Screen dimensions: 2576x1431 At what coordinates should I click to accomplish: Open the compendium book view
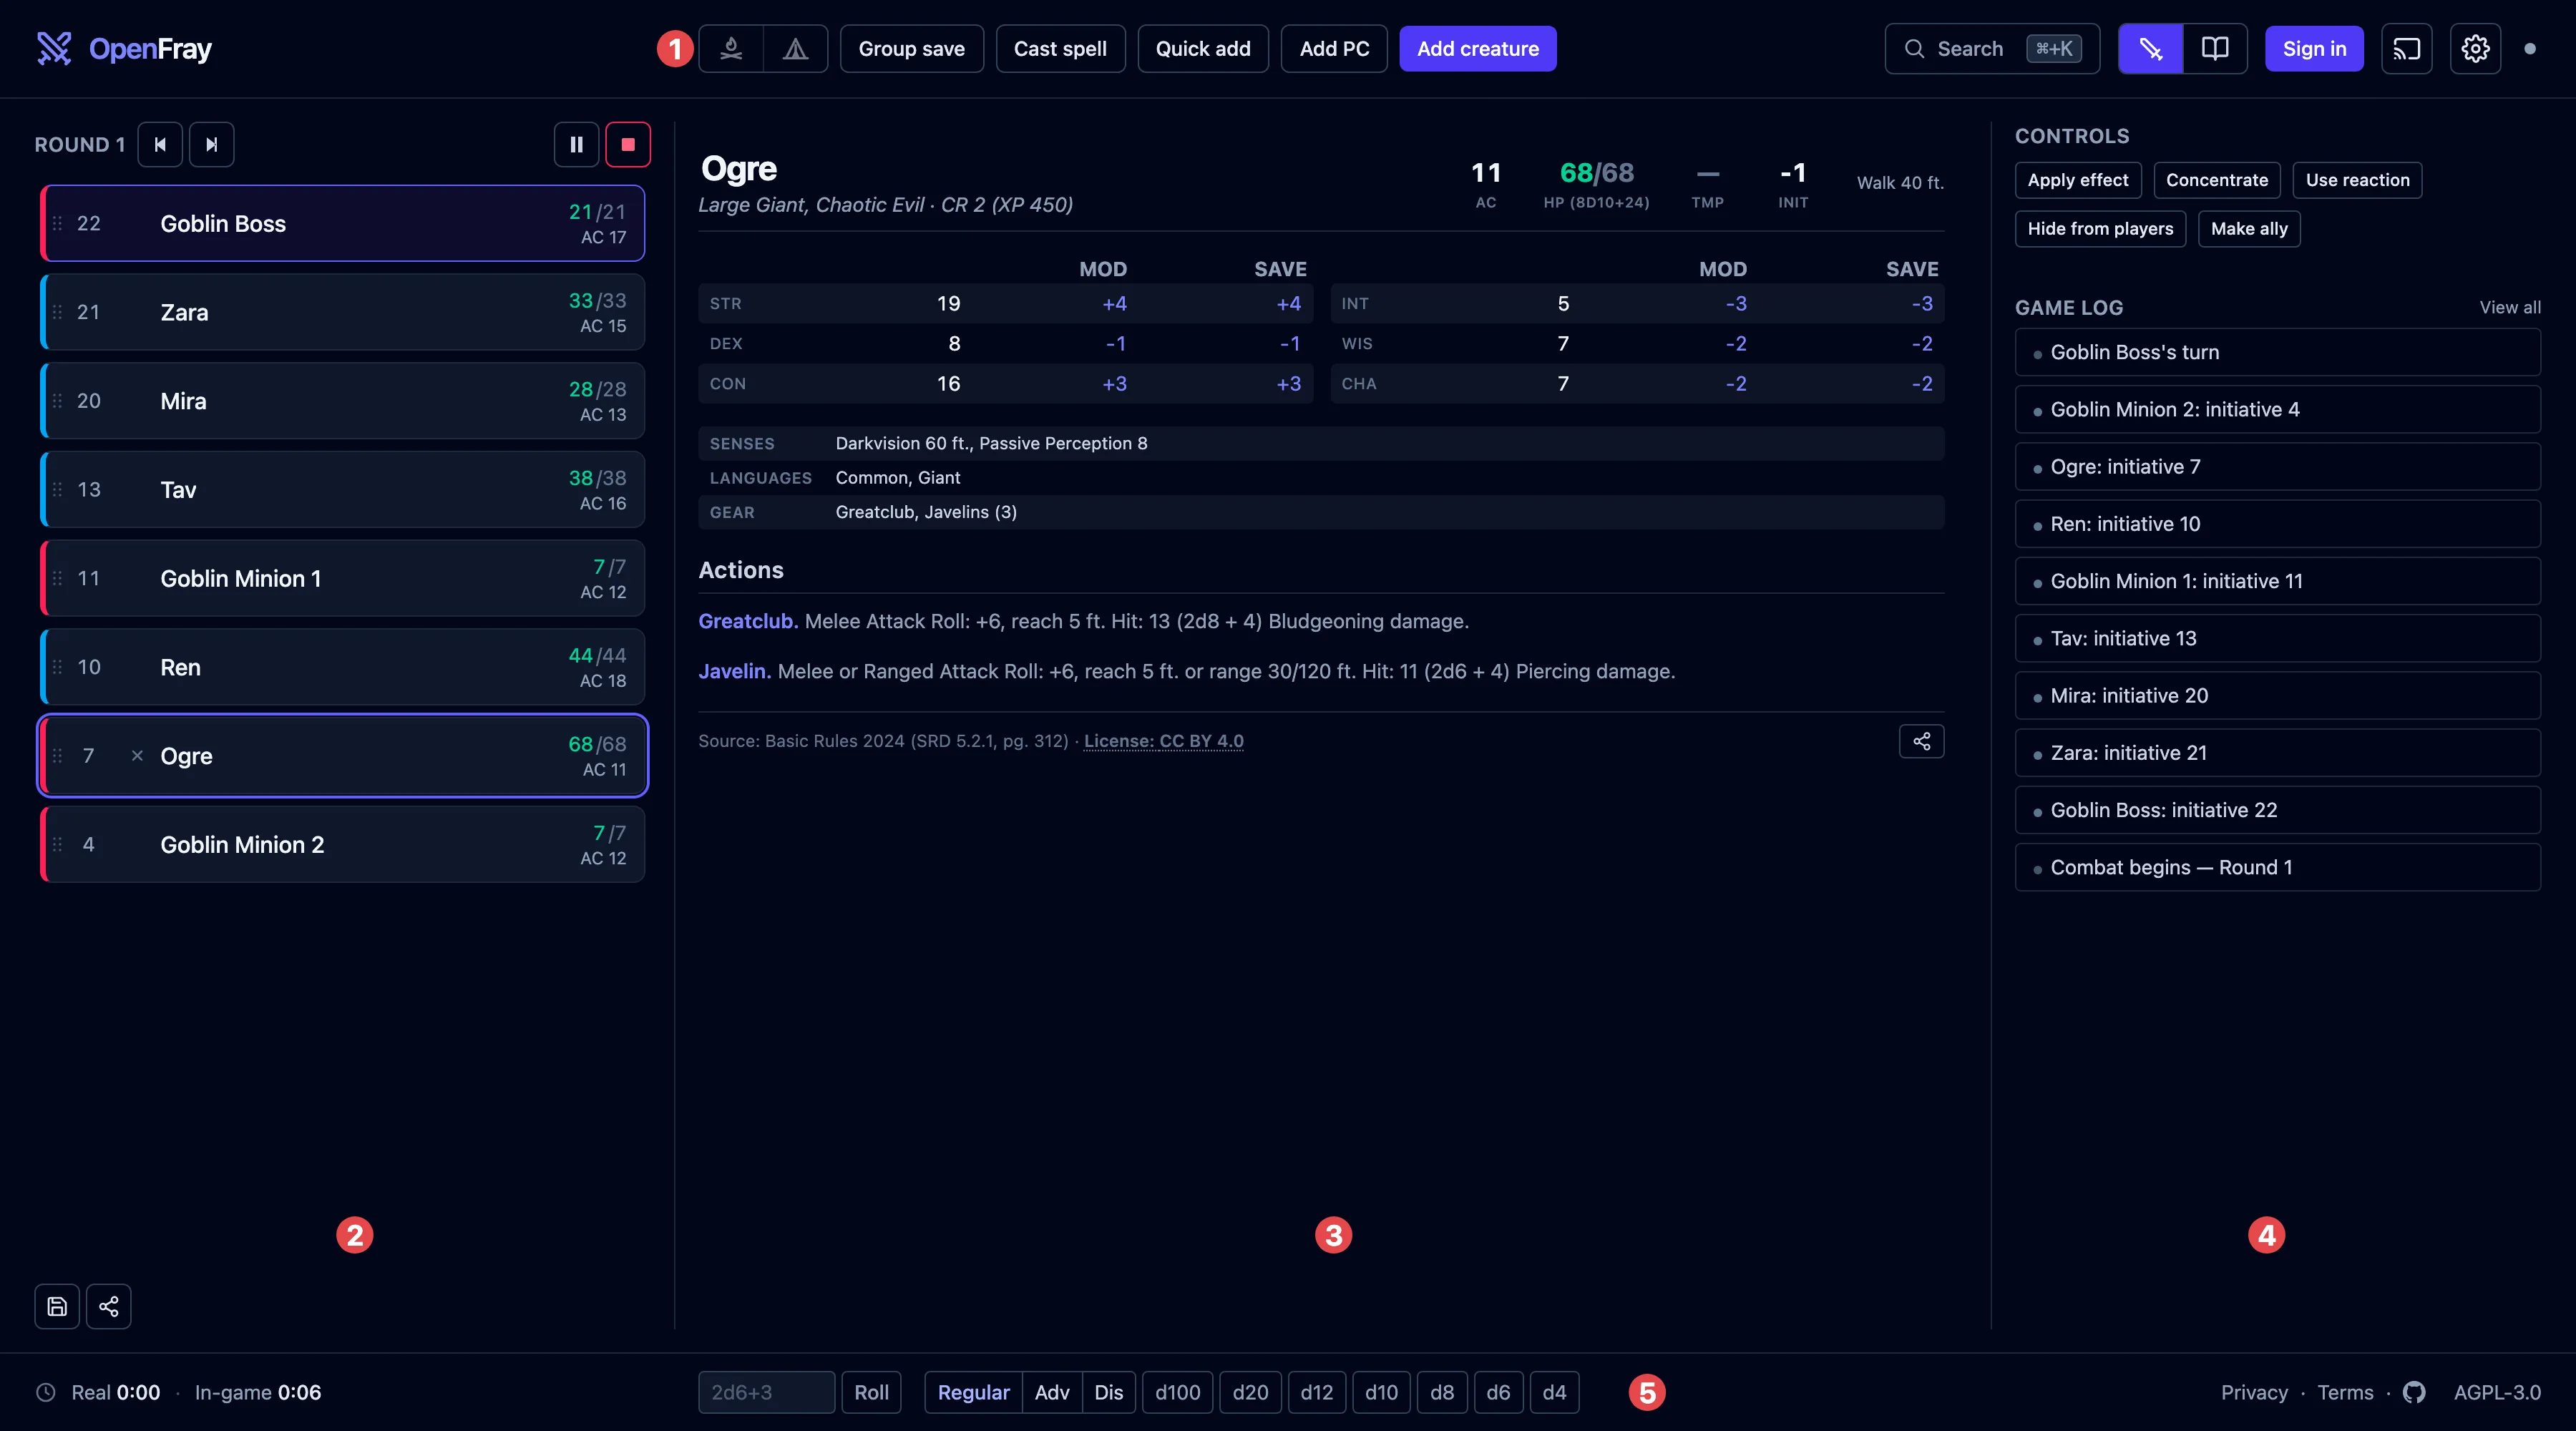coord(2215,48)
